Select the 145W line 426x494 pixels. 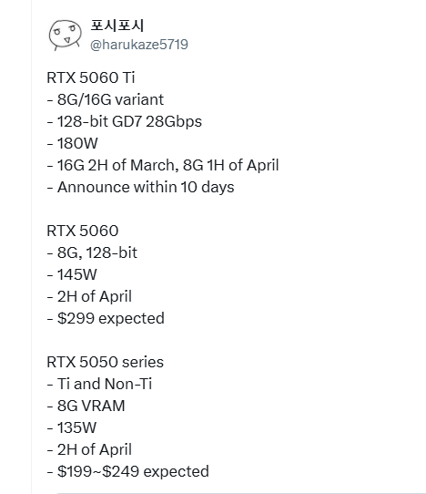click(x=72, y=274)
